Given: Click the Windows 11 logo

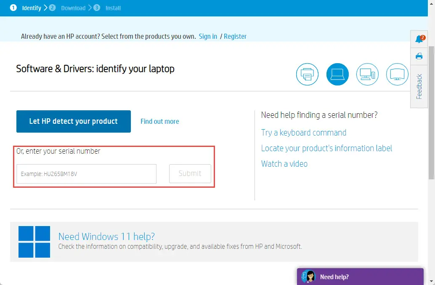Looking at the screenshot, I should (x=34, y=242).
